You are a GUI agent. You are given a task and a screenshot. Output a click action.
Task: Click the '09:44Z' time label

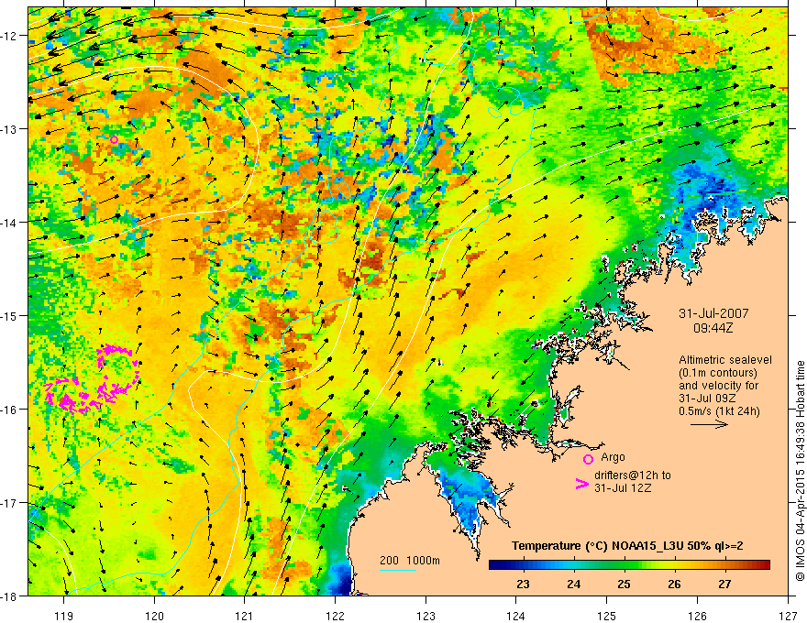(713, 327)
